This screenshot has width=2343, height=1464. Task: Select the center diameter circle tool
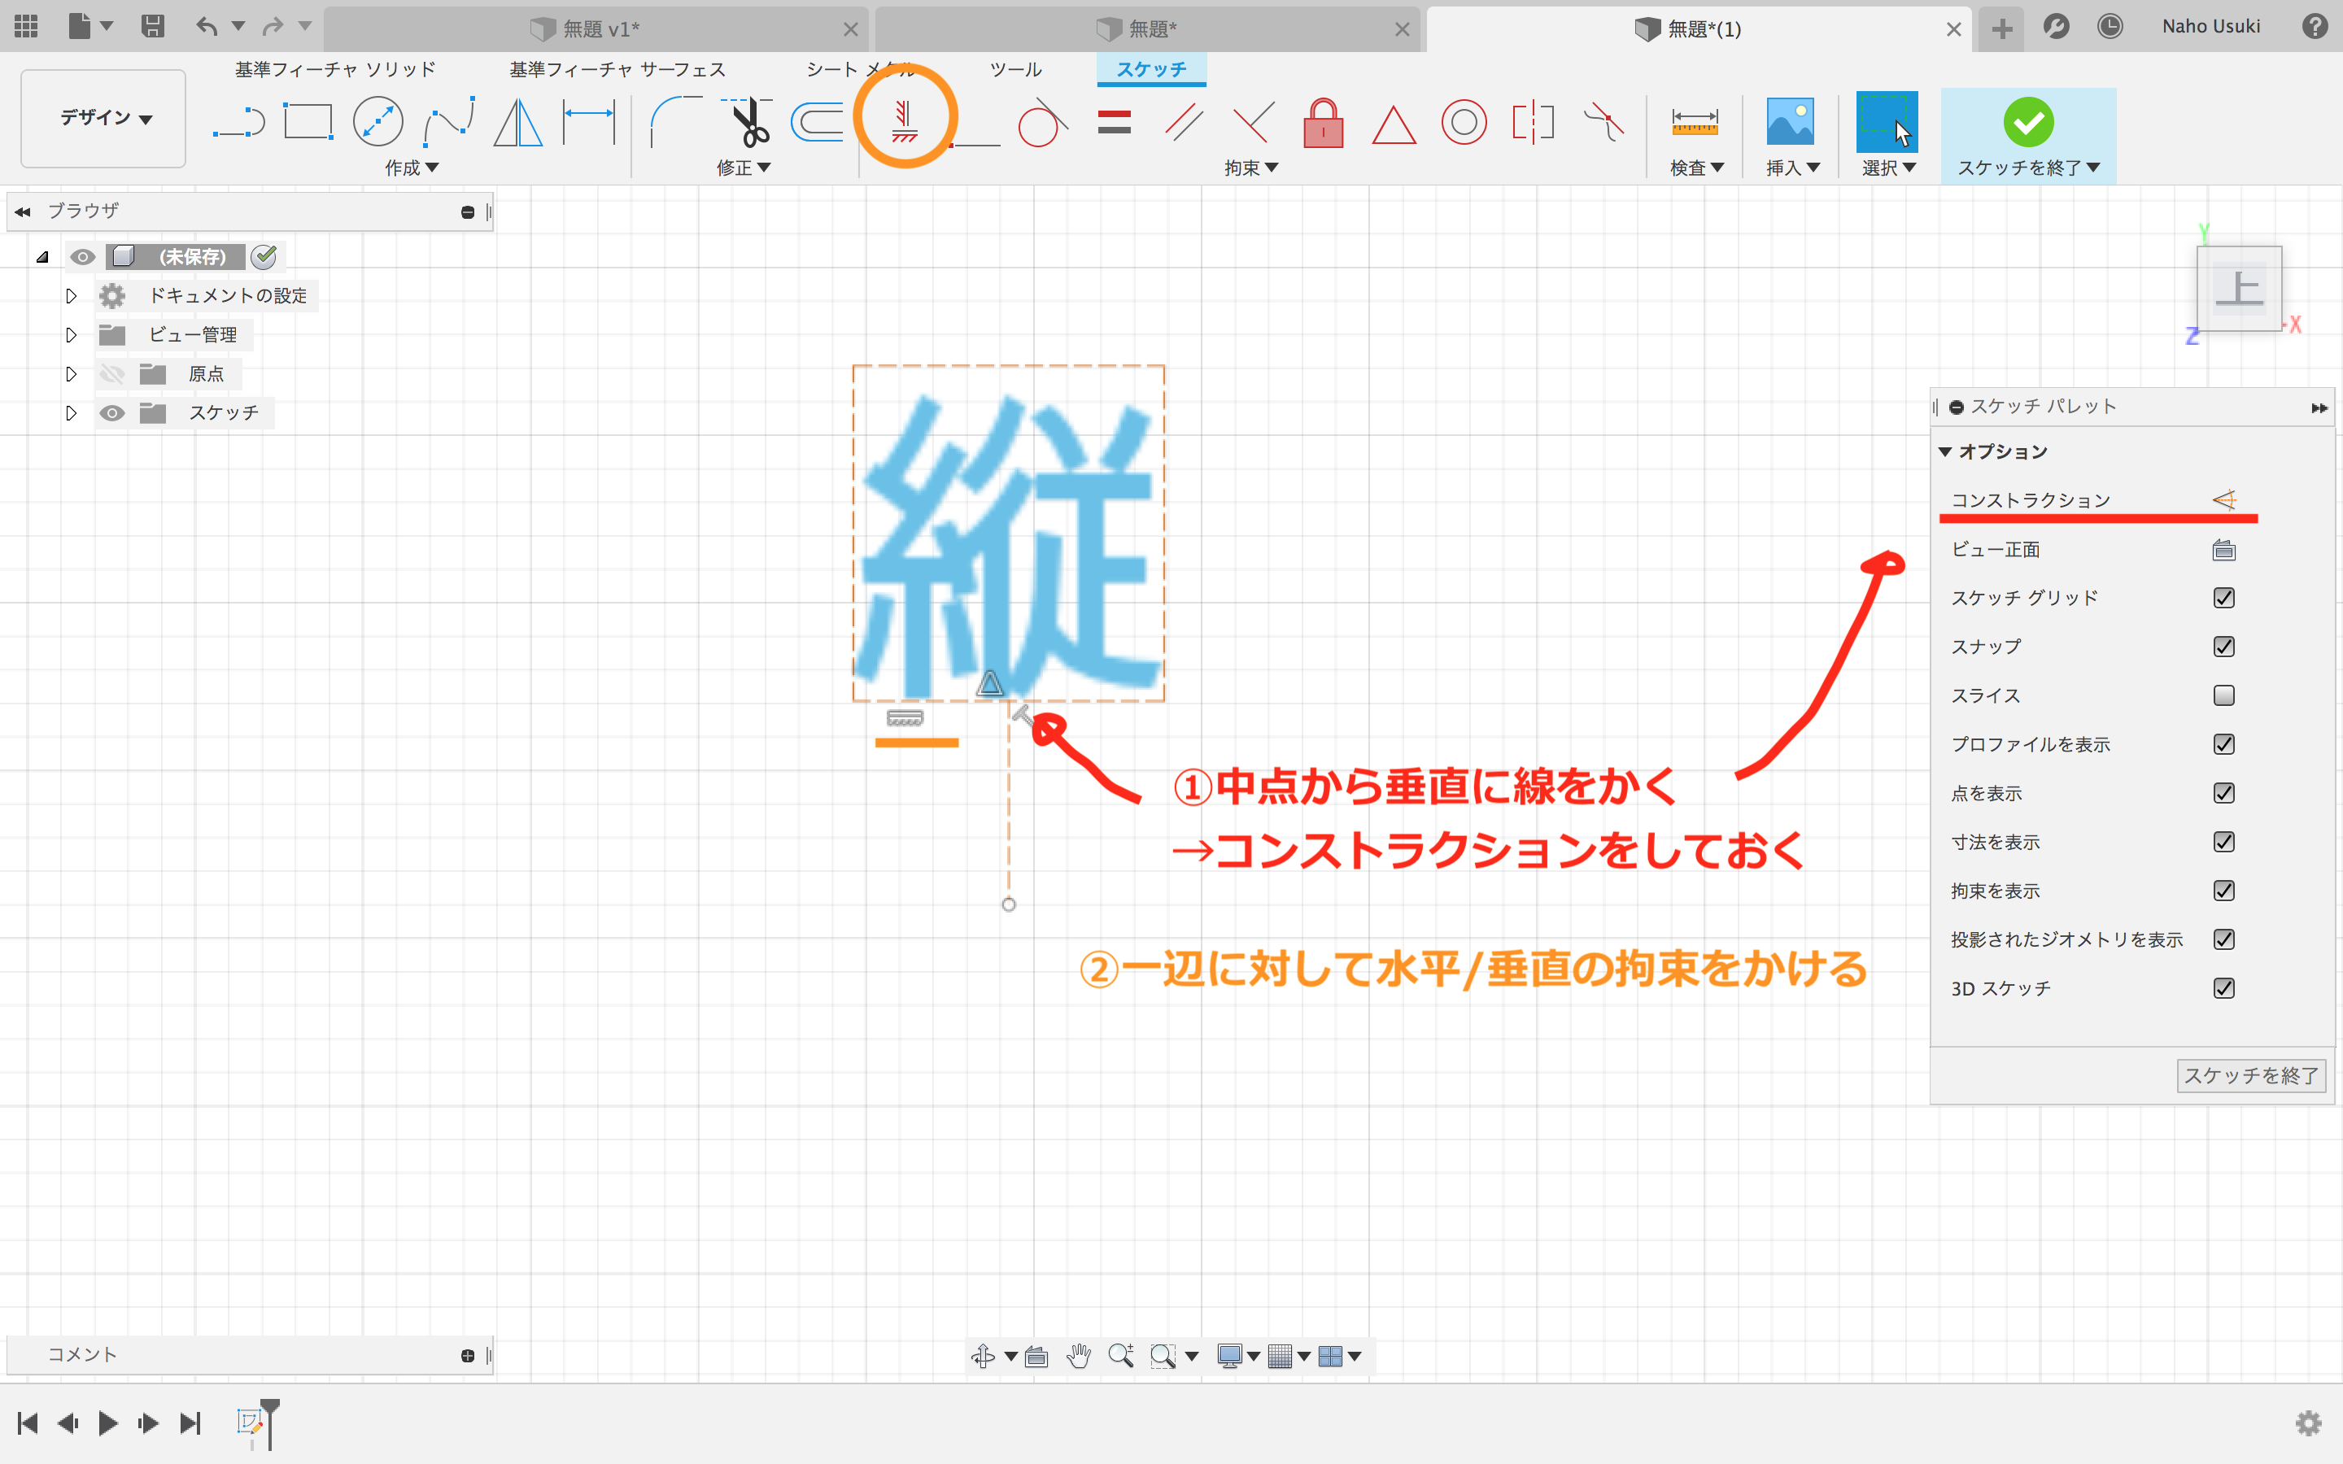click(377, 123)
